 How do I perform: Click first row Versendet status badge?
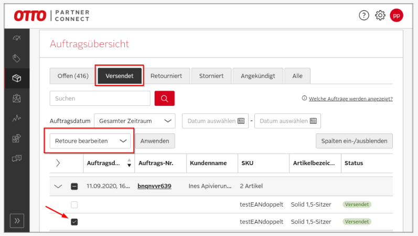click(x=357, y=205)
